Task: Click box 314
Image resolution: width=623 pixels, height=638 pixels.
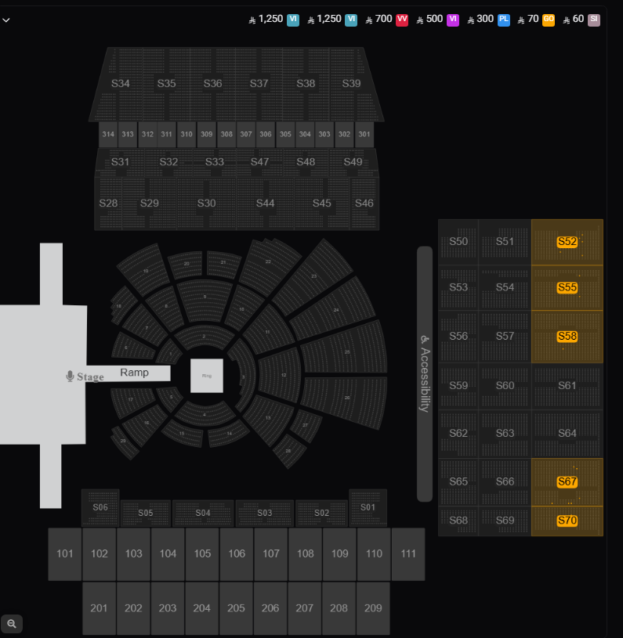Action: (x=108, y=135)
